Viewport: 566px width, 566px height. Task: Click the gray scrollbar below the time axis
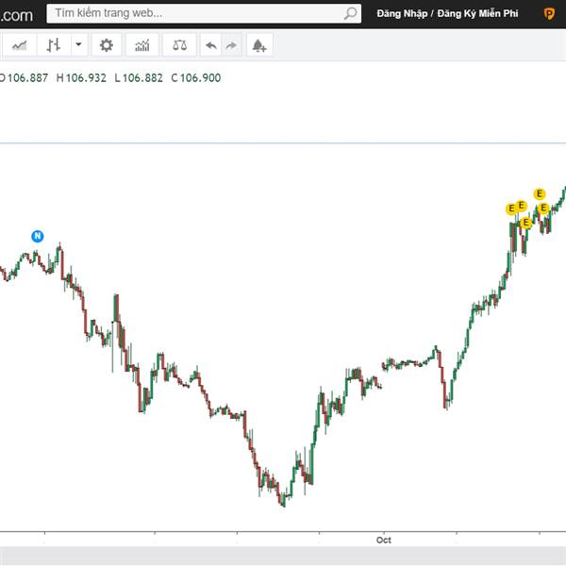[283, 556]
